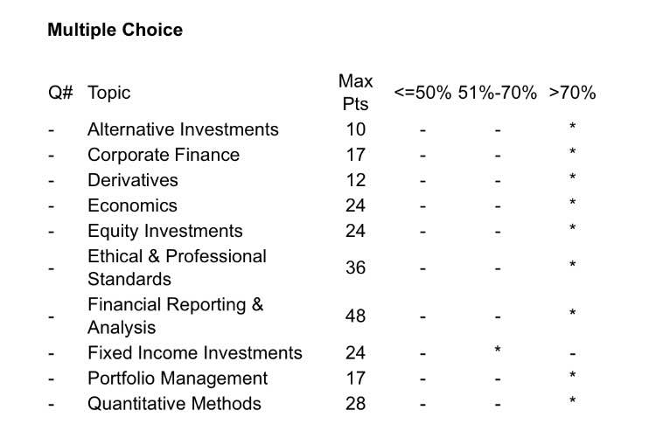Click the Q# column header
The image size is (656, 438).
coord(60,93)
